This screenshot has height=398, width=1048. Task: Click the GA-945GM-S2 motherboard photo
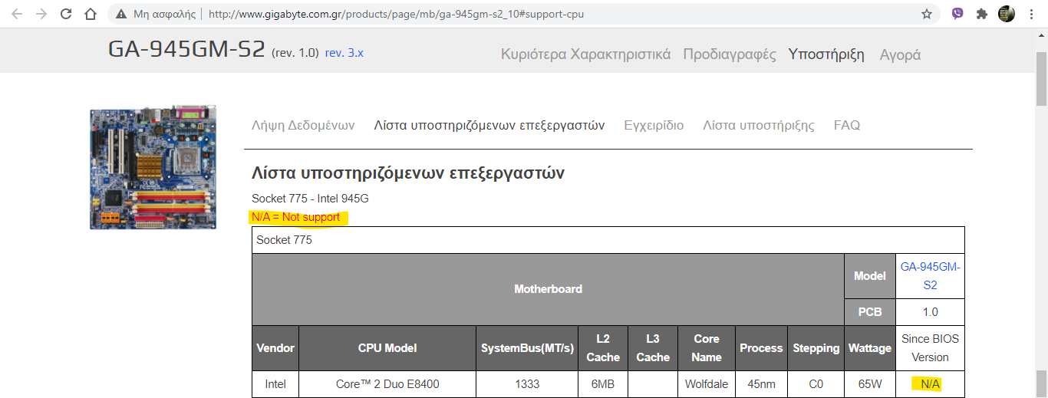tap(153, 167)
